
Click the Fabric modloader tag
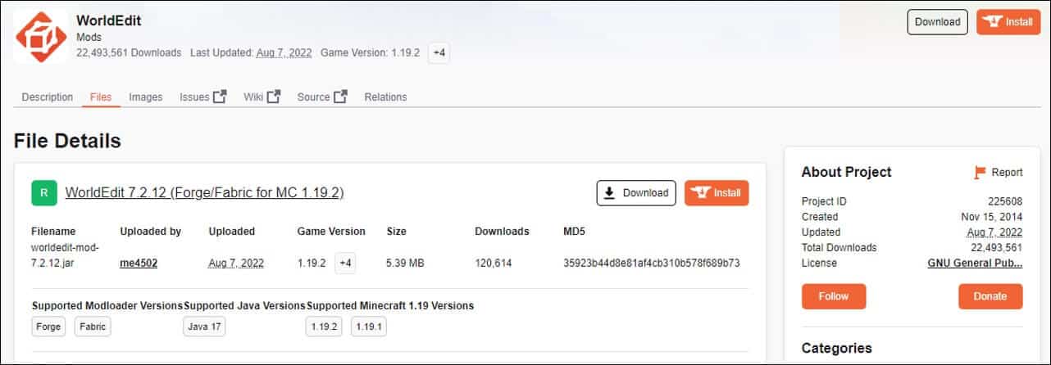[93, 326]
